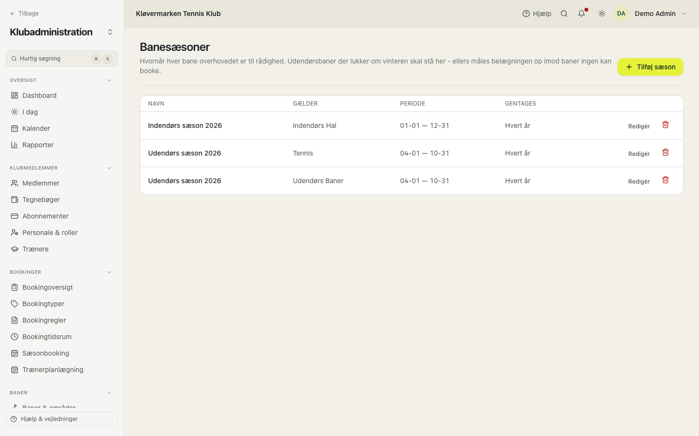Open Hjælp in the top bar
Screen dimensions: 699x436
[537, 14]
